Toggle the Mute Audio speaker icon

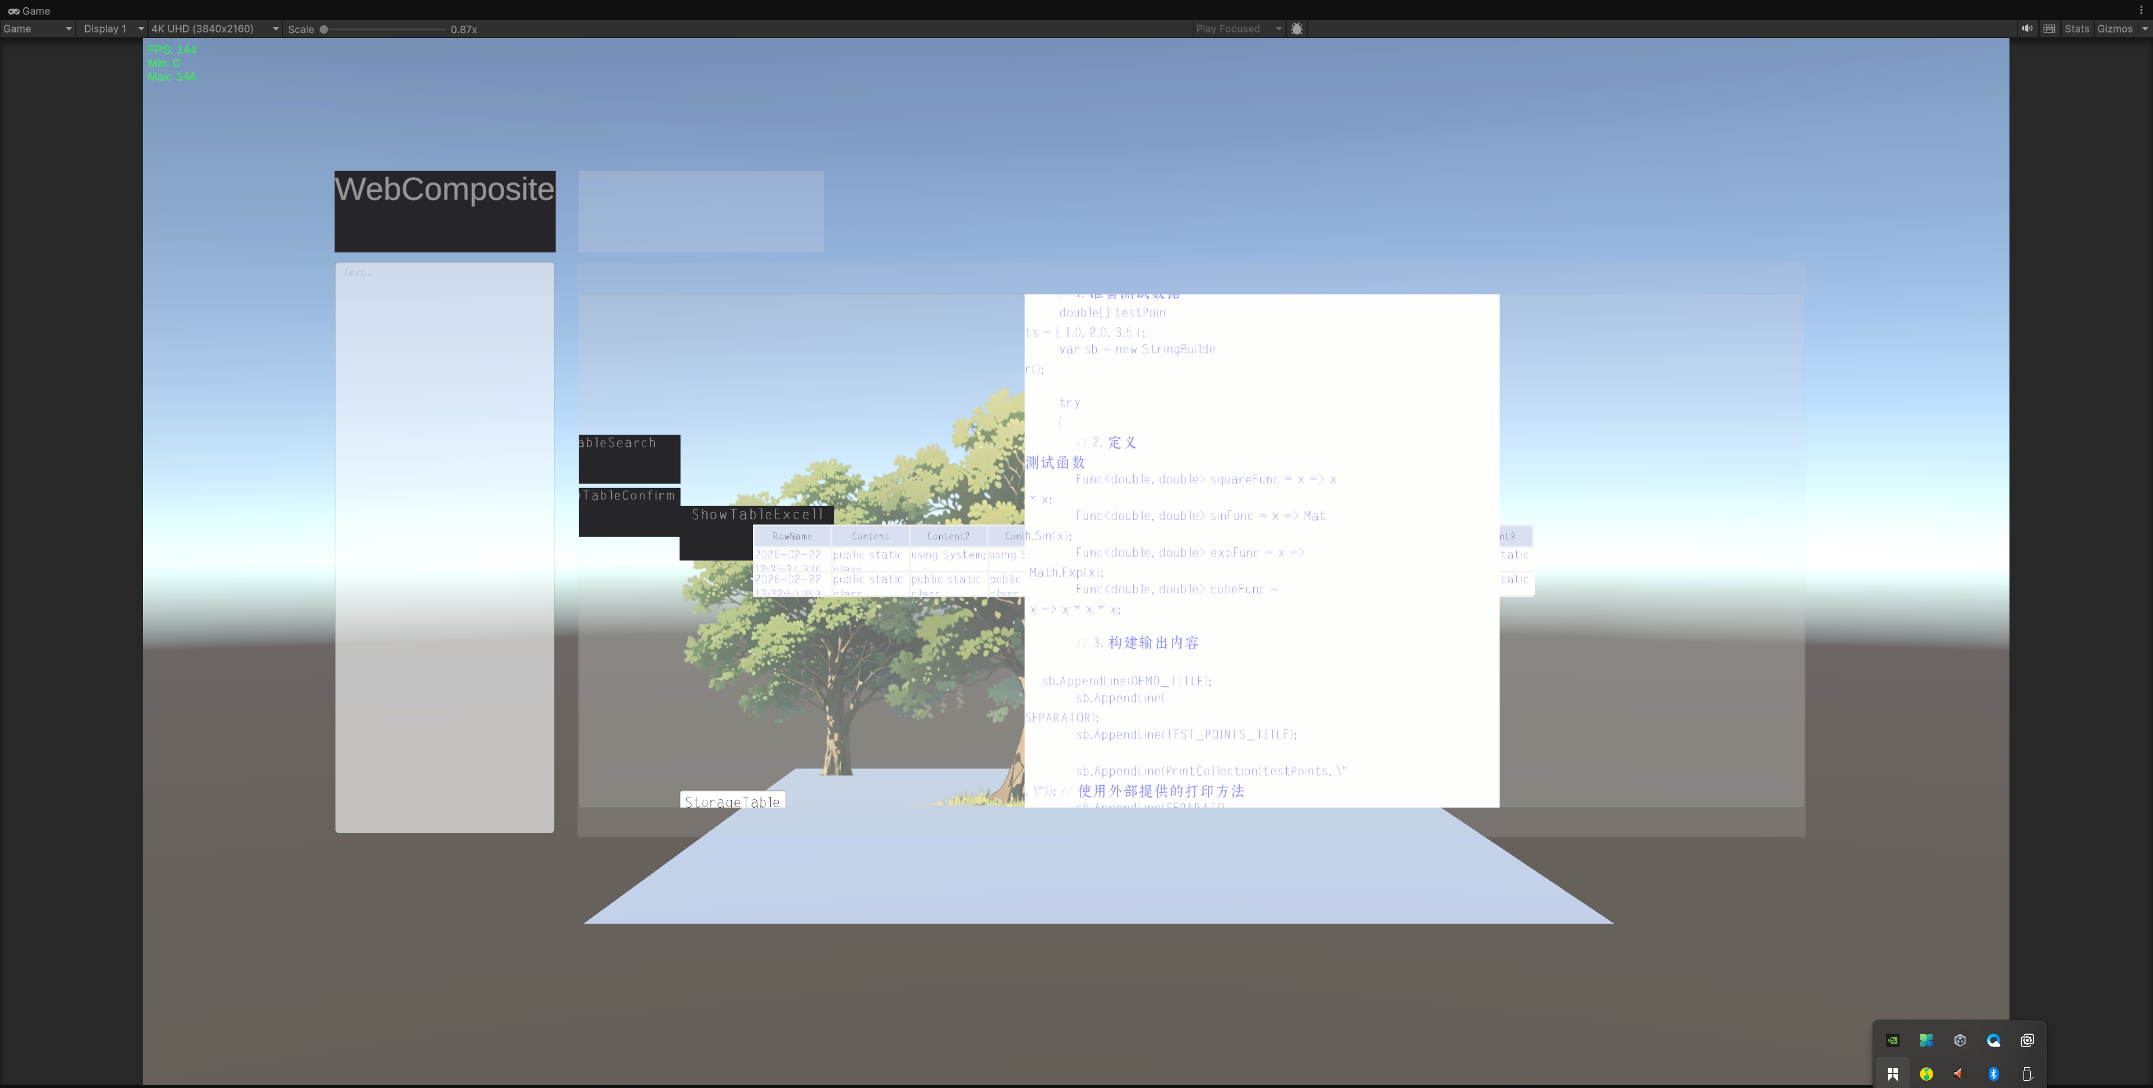tap(2027, 29)
